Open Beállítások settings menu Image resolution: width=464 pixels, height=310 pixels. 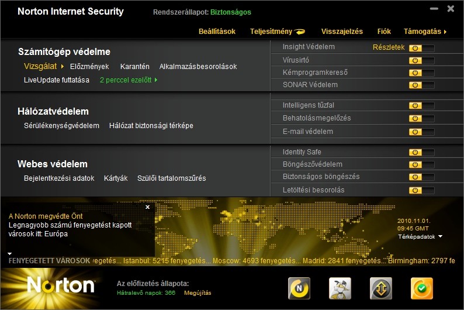(217, 32)
